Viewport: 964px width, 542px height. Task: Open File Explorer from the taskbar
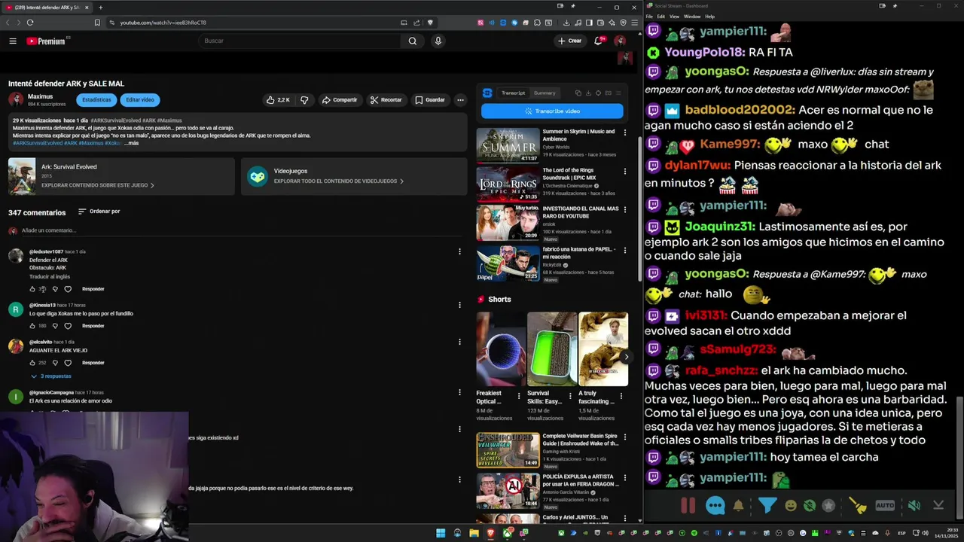click(x=474, y=533)
